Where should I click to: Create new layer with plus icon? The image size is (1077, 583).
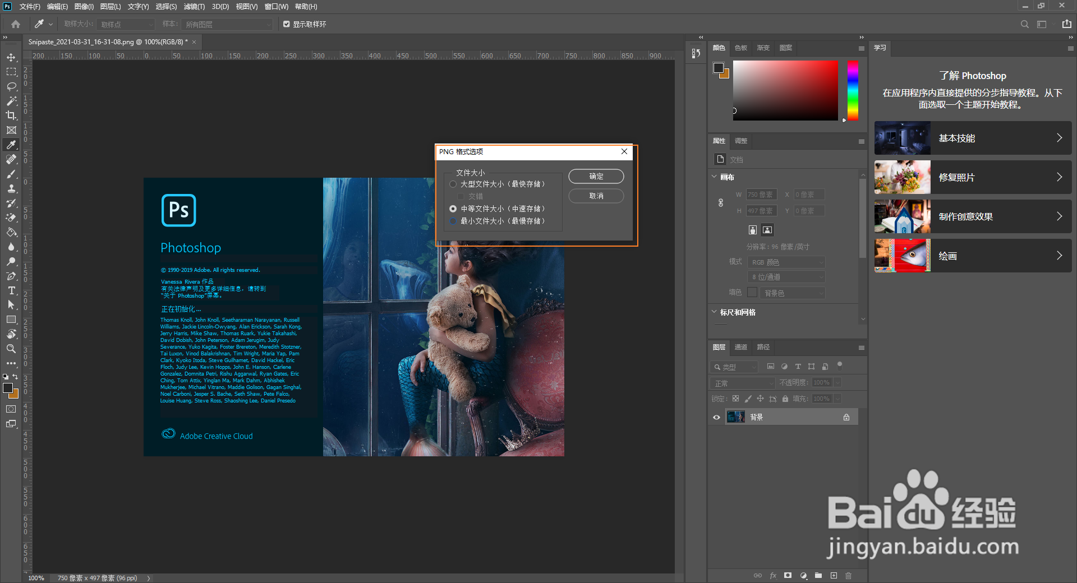tap(834, 575)
